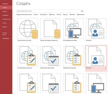Choose the Журналы search suggestion

point(52,14)
